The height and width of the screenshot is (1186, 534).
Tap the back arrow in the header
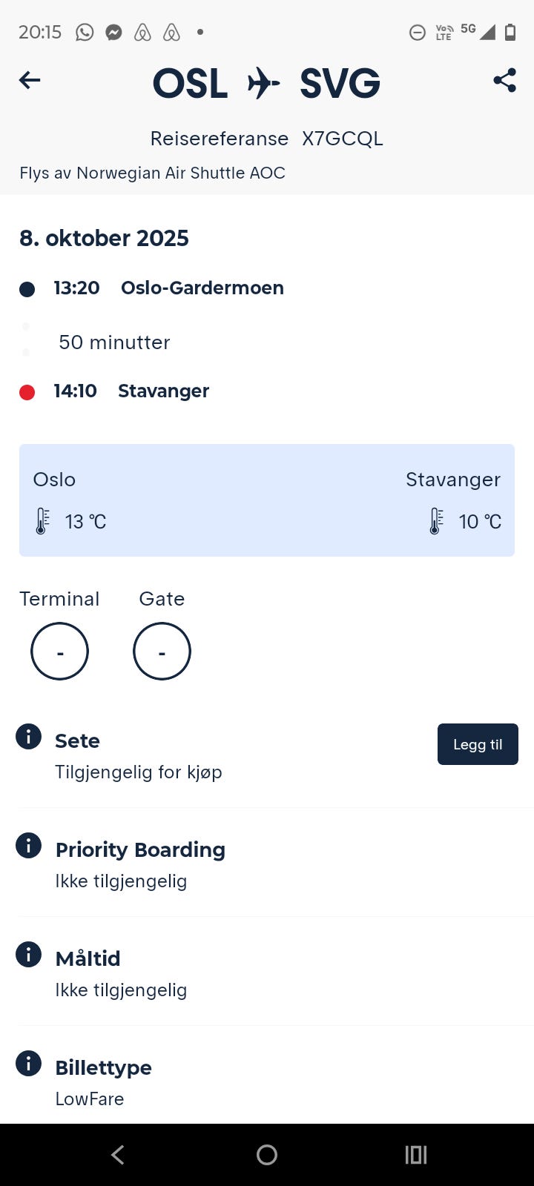point(29,80)
